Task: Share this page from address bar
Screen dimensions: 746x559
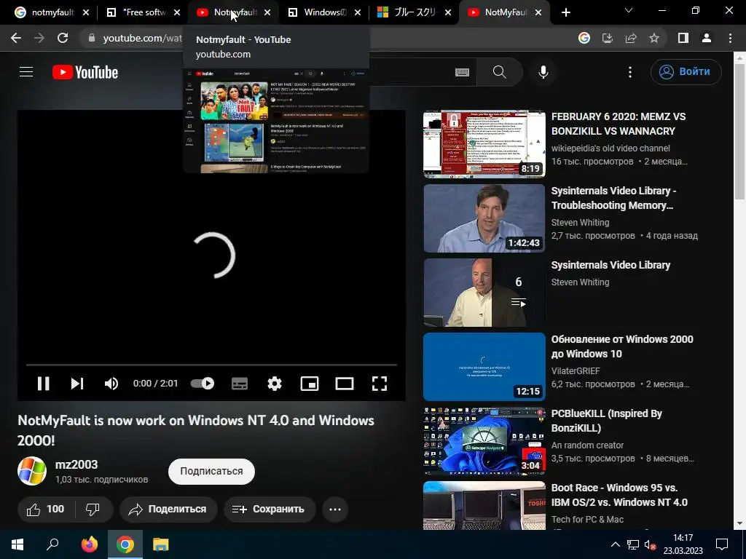Action: point(631,38)
